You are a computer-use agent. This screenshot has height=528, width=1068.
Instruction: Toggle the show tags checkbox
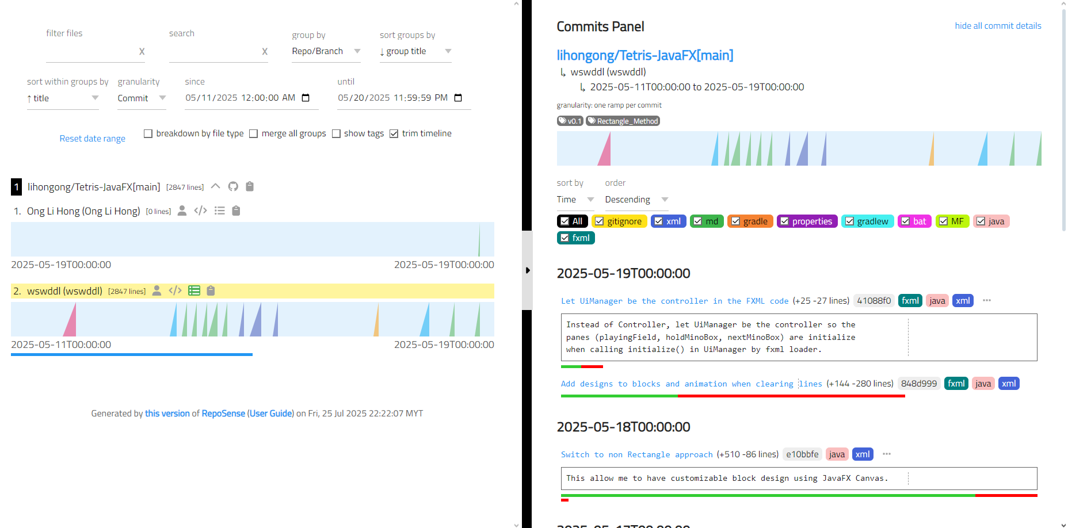tap(337, 133)
